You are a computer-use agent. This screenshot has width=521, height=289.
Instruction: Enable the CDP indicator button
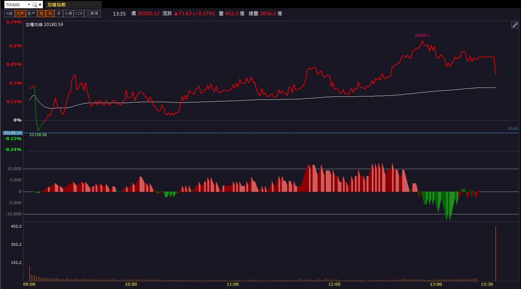(79, 14)
